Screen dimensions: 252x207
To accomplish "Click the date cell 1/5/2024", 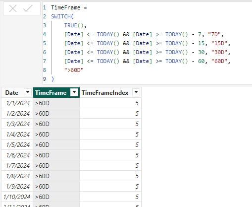I will pos(17,145).
